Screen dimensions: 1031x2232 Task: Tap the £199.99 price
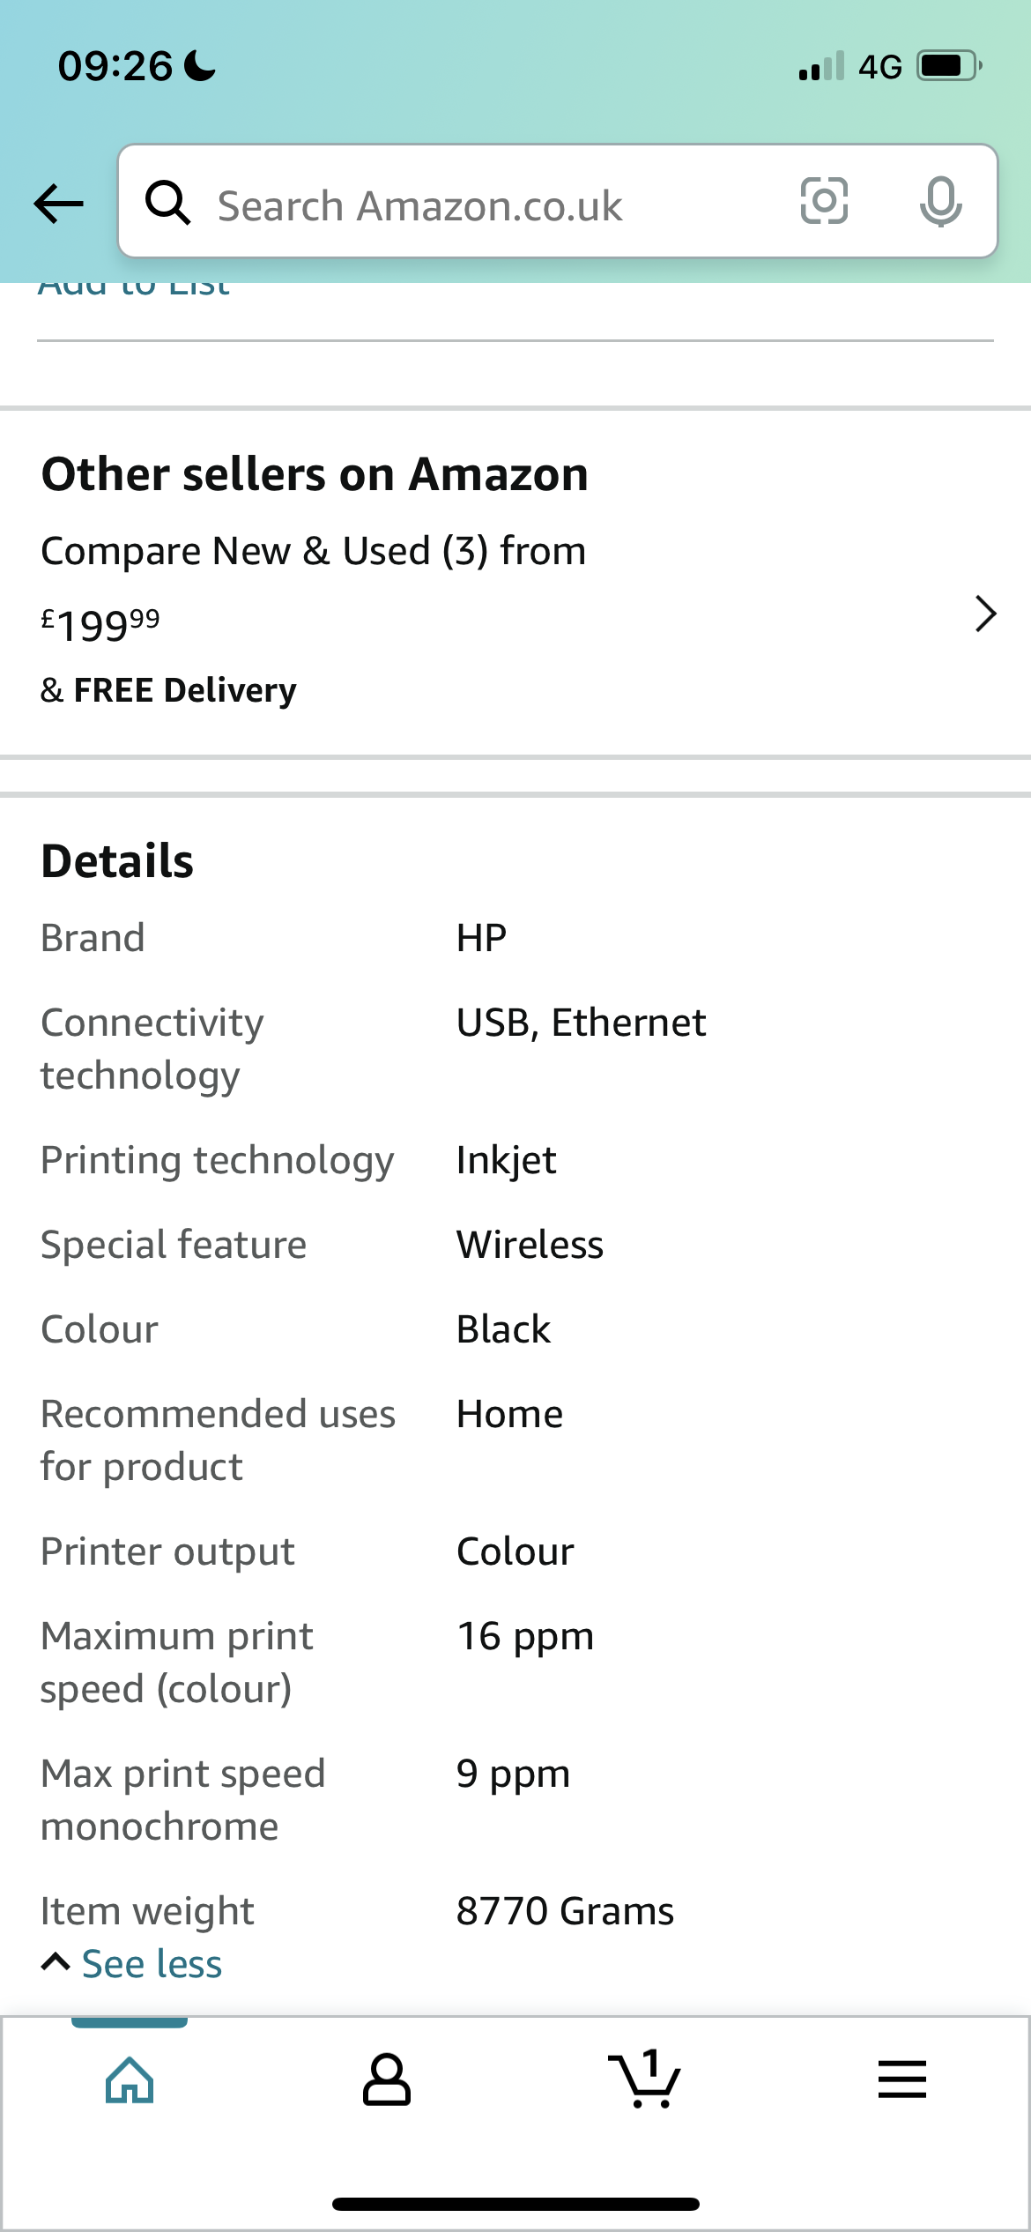100,625
